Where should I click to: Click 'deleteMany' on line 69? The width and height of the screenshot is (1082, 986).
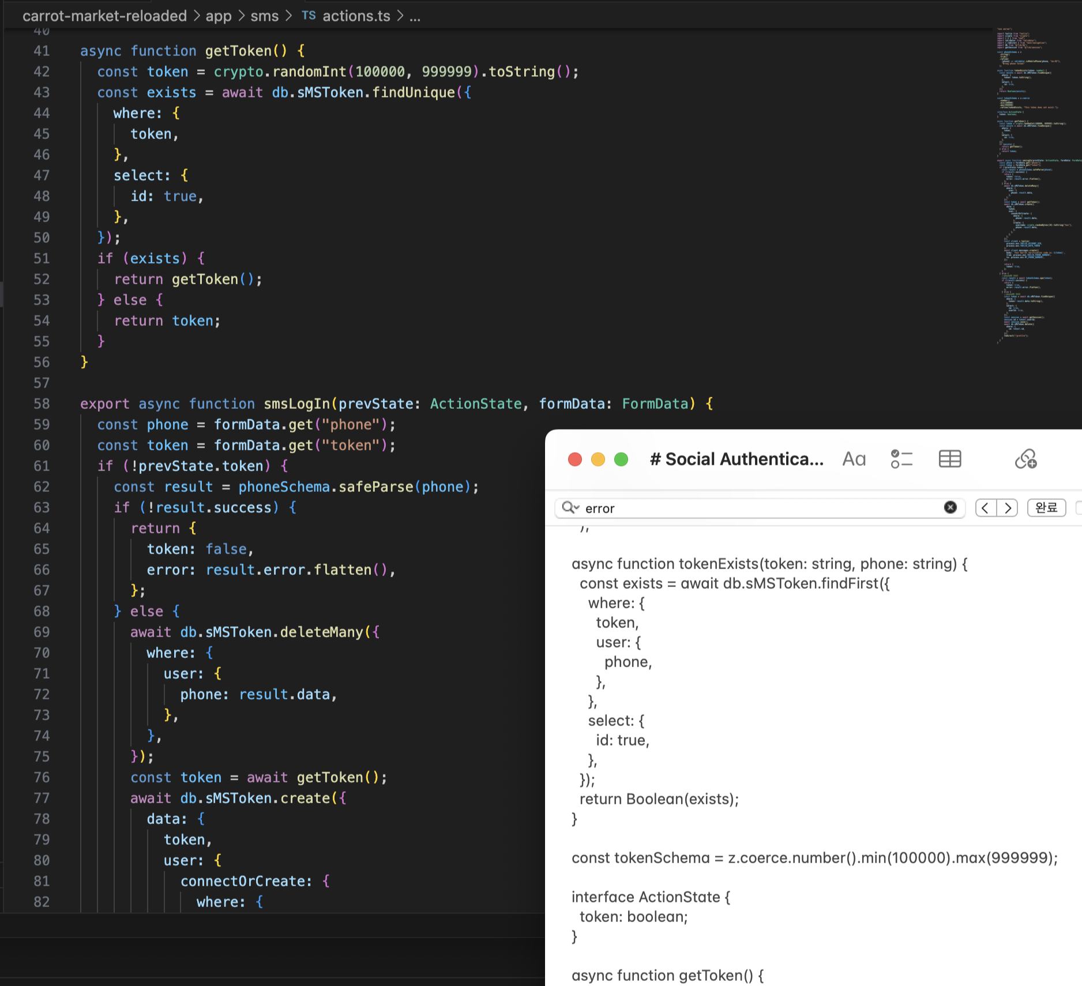pos(321,632)
